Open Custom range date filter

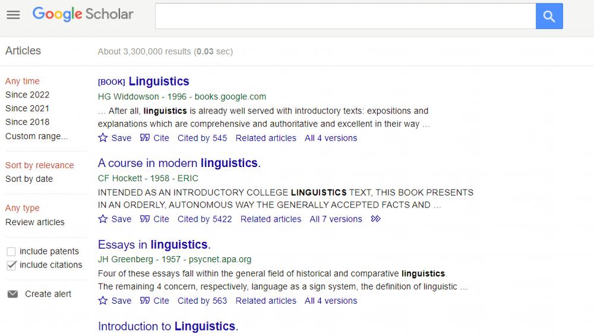(x=37, y=136)
